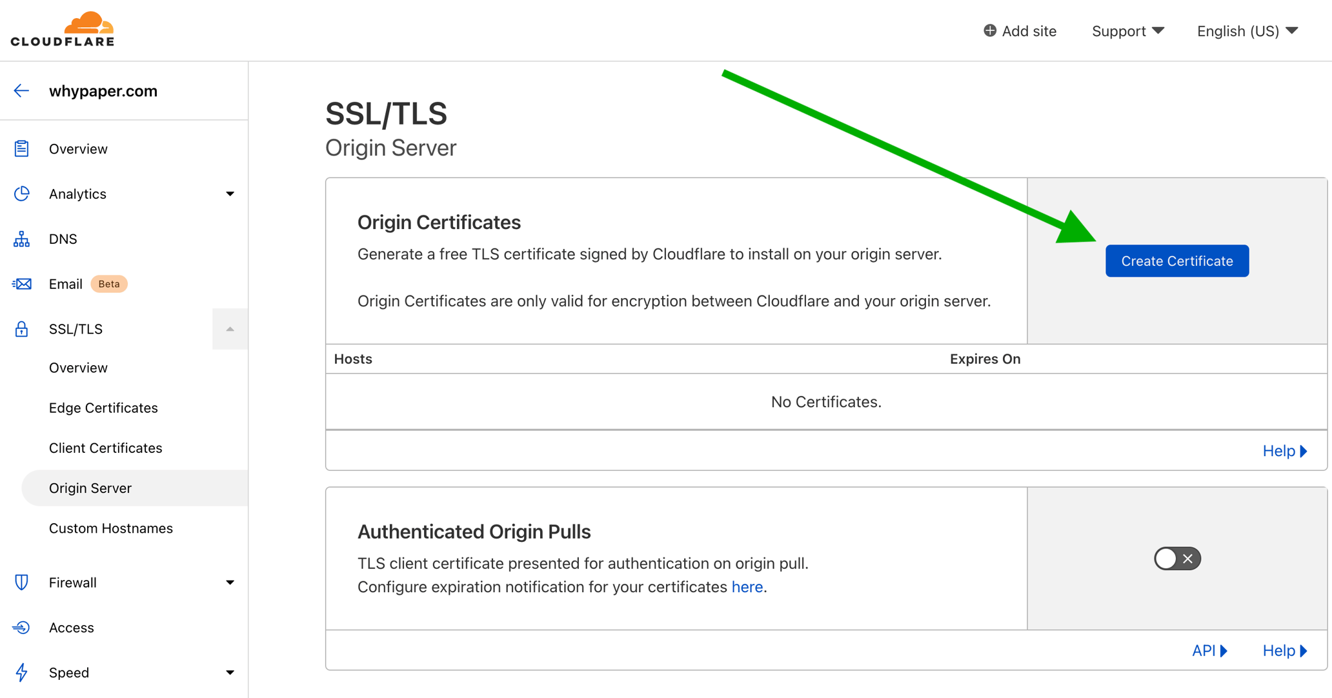Click the SSL/TLS padlock icon
Image resolution: width=1332 pixels, height=698 pixels.
click(x=21, y=329)
